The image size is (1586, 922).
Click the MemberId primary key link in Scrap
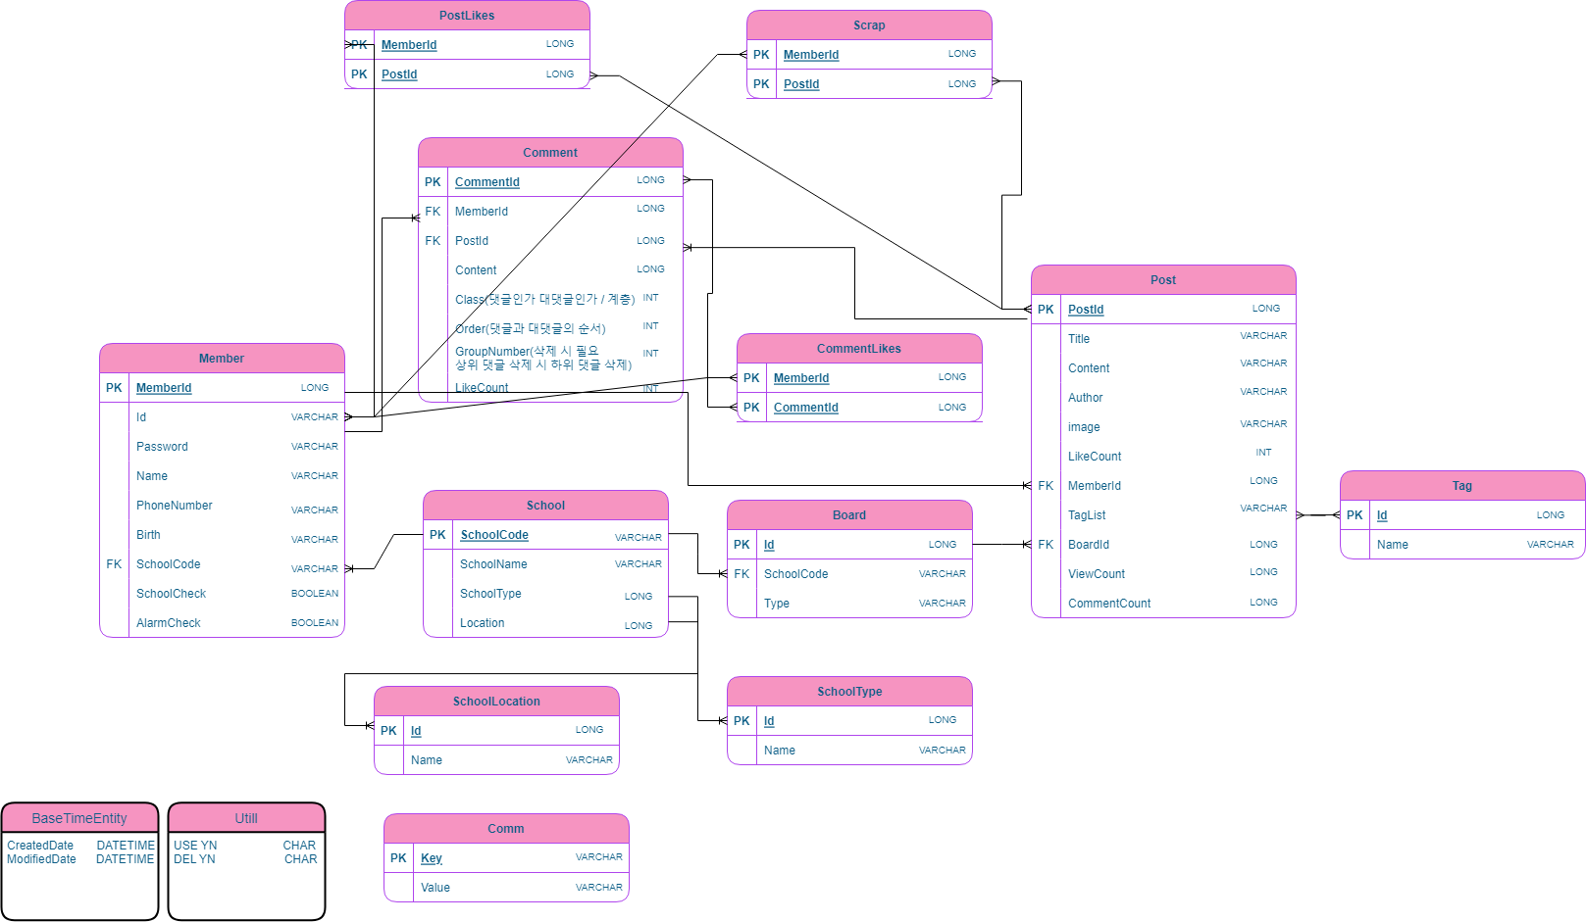[810, 54]
